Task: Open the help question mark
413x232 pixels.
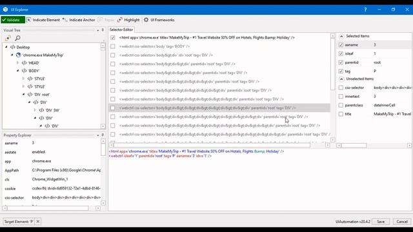Action: click(x=365, y=10)
